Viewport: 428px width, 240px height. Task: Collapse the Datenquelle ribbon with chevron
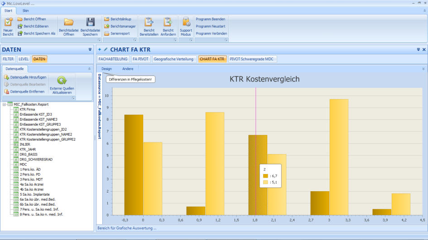[x=89, y=69]
